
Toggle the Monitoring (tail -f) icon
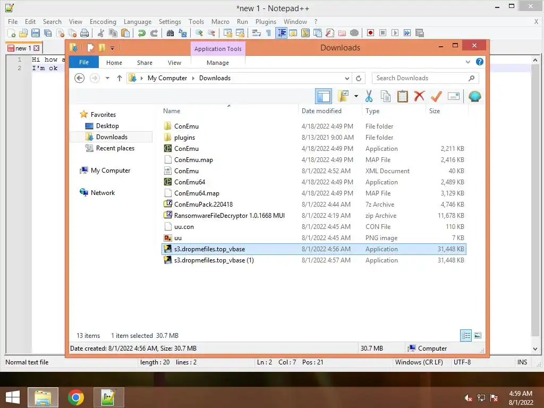click(x=354, y=33)
